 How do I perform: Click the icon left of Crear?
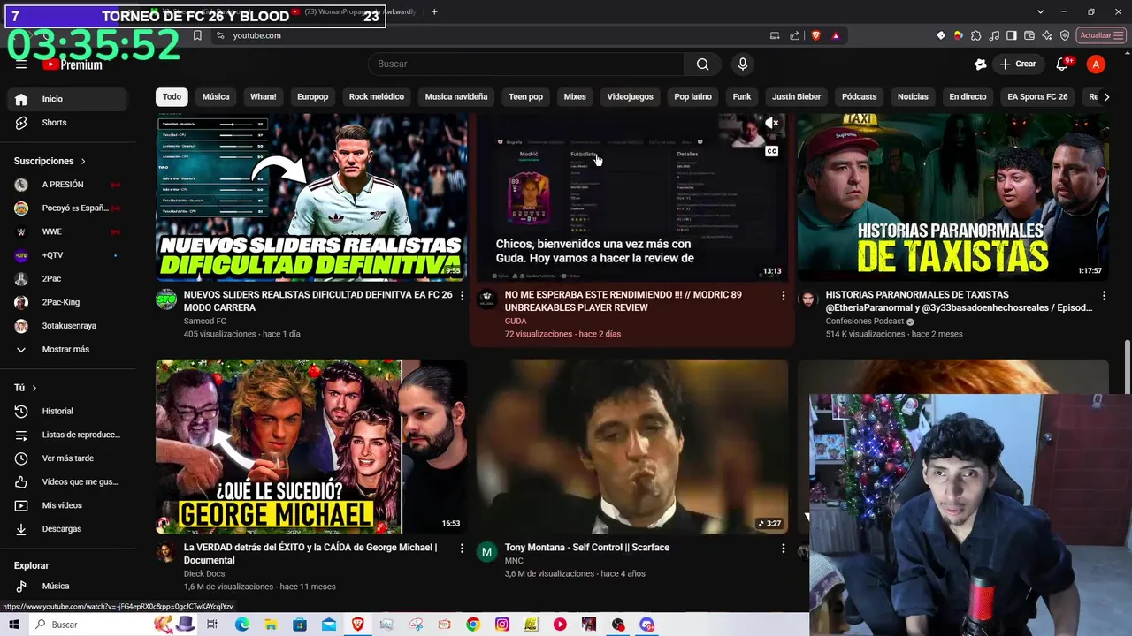(x=980, y=64)
